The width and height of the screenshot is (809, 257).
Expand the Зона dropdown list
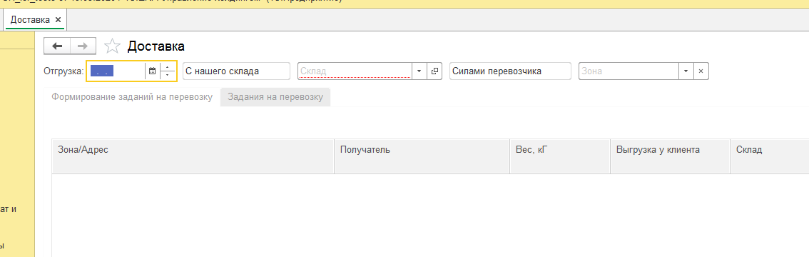pos(686,71)
